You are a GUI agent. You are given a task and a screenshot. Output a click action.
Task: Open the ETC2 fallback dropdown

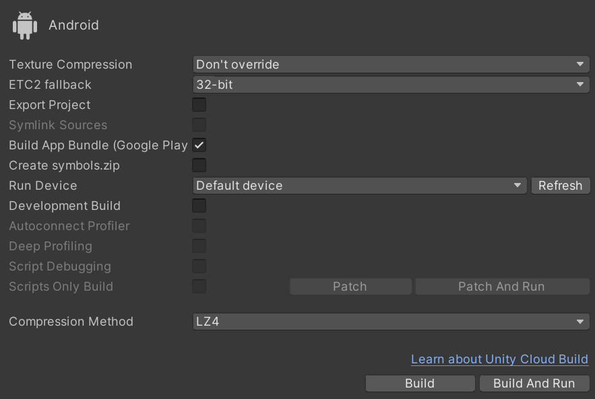(391, 85)
